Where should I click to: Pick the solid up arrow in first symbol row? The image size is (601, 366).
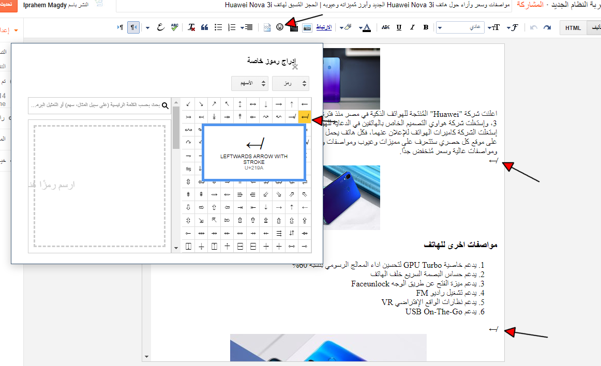point(292,104)
